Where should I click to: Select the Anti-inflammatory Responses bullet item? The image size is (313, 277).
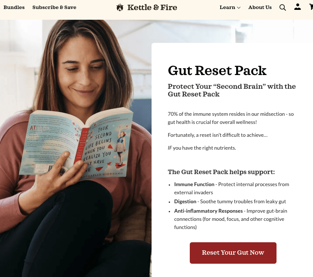tap(231, 219)
